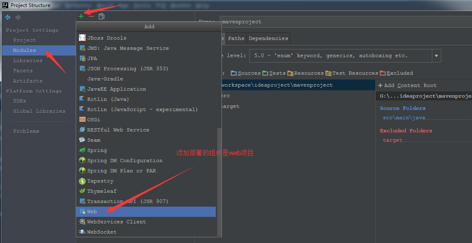Select the mavenproject content root row
The width and height of the screenshot is (472, 243).
click(x=298, y=85)
